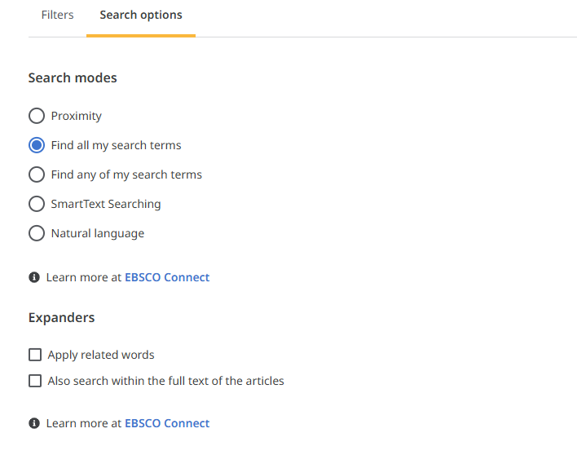The image size is (577, 455).
Task: Open the EBSCO Connect link under Search modes
Action: (167, 277)
